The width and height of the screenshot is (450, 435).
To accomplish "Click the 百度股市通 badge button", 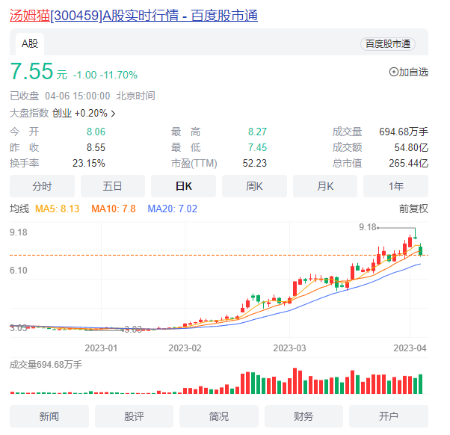I will click(x=388, y=44).
